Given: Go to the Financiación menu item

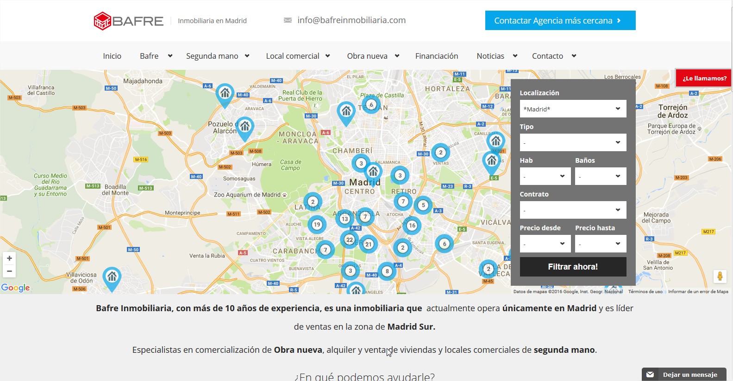Looking at the screenshot, I should coord(436,56).
